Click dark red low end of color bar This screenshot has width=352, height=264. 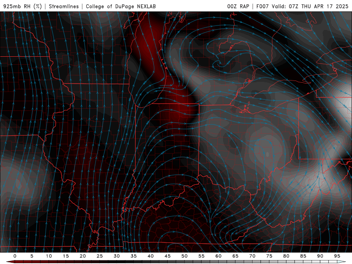click(11, 262)
